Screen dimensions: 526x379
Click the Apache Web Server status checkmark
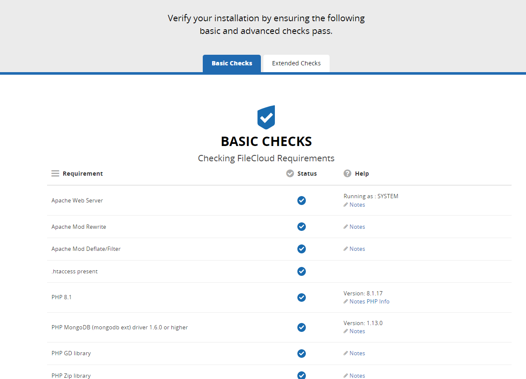pos(302,200)
